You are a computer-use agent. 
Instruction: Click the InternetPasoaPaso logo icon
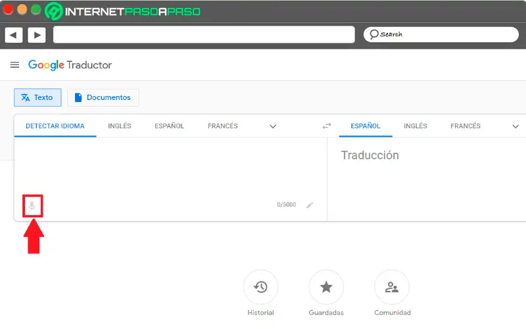click(54, 11)
